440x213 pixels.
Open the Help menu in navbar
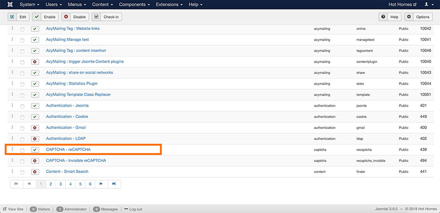(x=195, y=4)
